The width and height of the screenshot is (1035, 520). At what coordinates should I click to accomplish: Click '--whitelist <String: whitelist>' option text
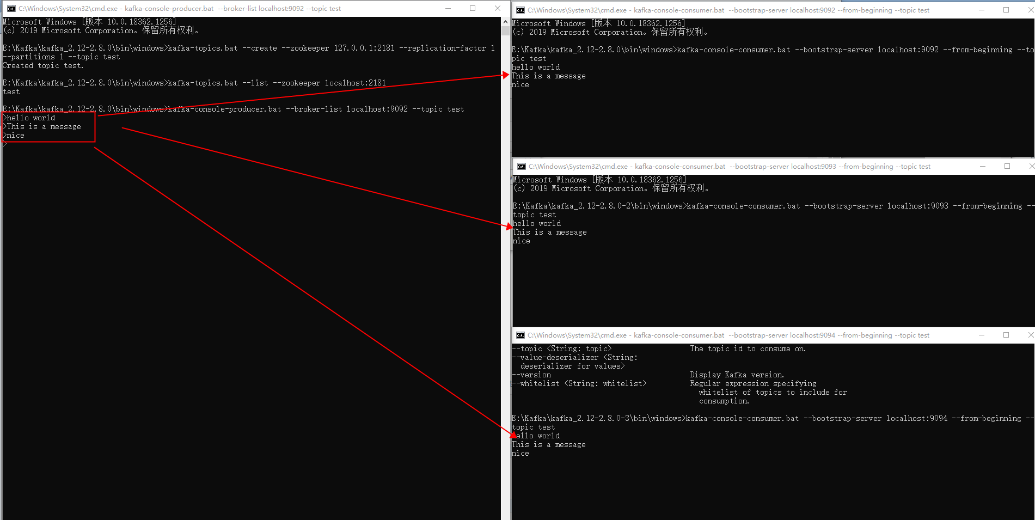[579, 383]
